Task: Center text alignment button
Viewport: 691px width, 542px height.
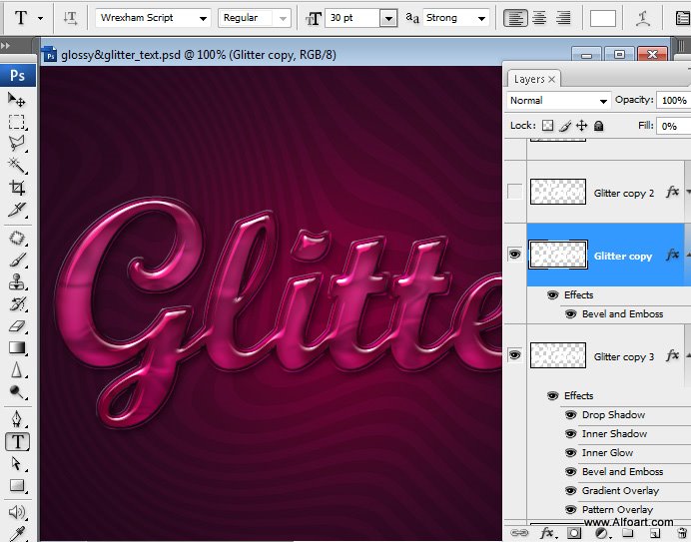Action: pyautogui.click(x=539, y=18)
